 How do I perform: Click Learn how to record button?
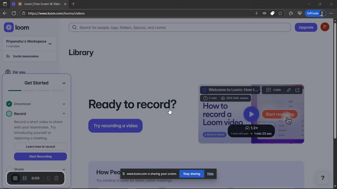click(x=41, y=146)
